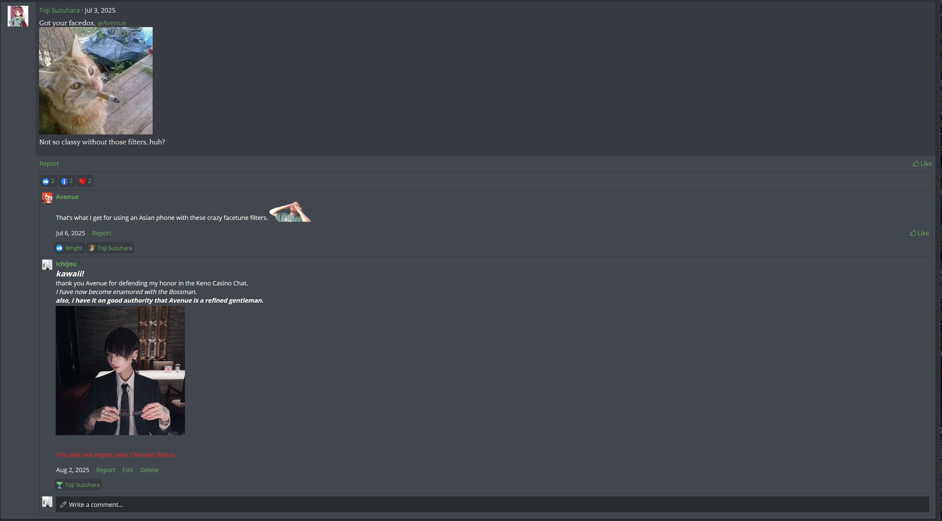This screenshot has height=521, width=942.
Task: Edit Ichijou's comment
Action: 128,470
